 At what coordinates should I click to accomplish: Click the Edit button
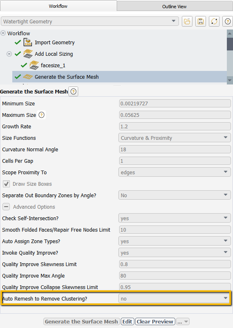pos(127,321)
